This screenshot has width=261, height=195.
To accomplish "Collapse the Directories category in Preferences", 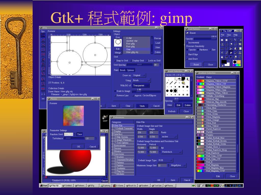I will point(113,154).
